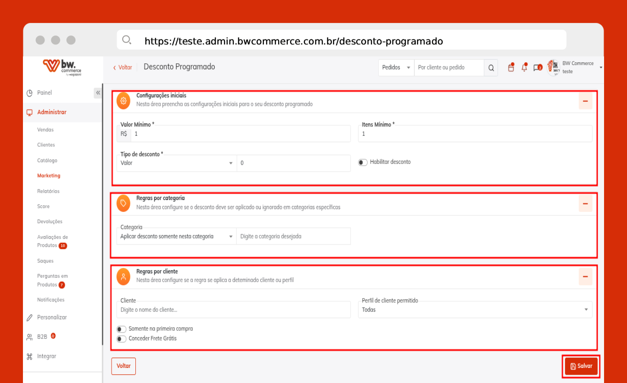Screen dimensions: 627x383
Task: Toggle Somente na primeira compra
Action: [121, 329]
